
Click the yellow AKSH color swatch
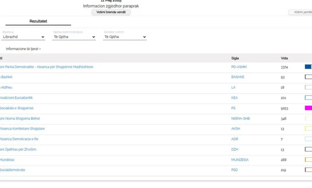click(308, 128)
